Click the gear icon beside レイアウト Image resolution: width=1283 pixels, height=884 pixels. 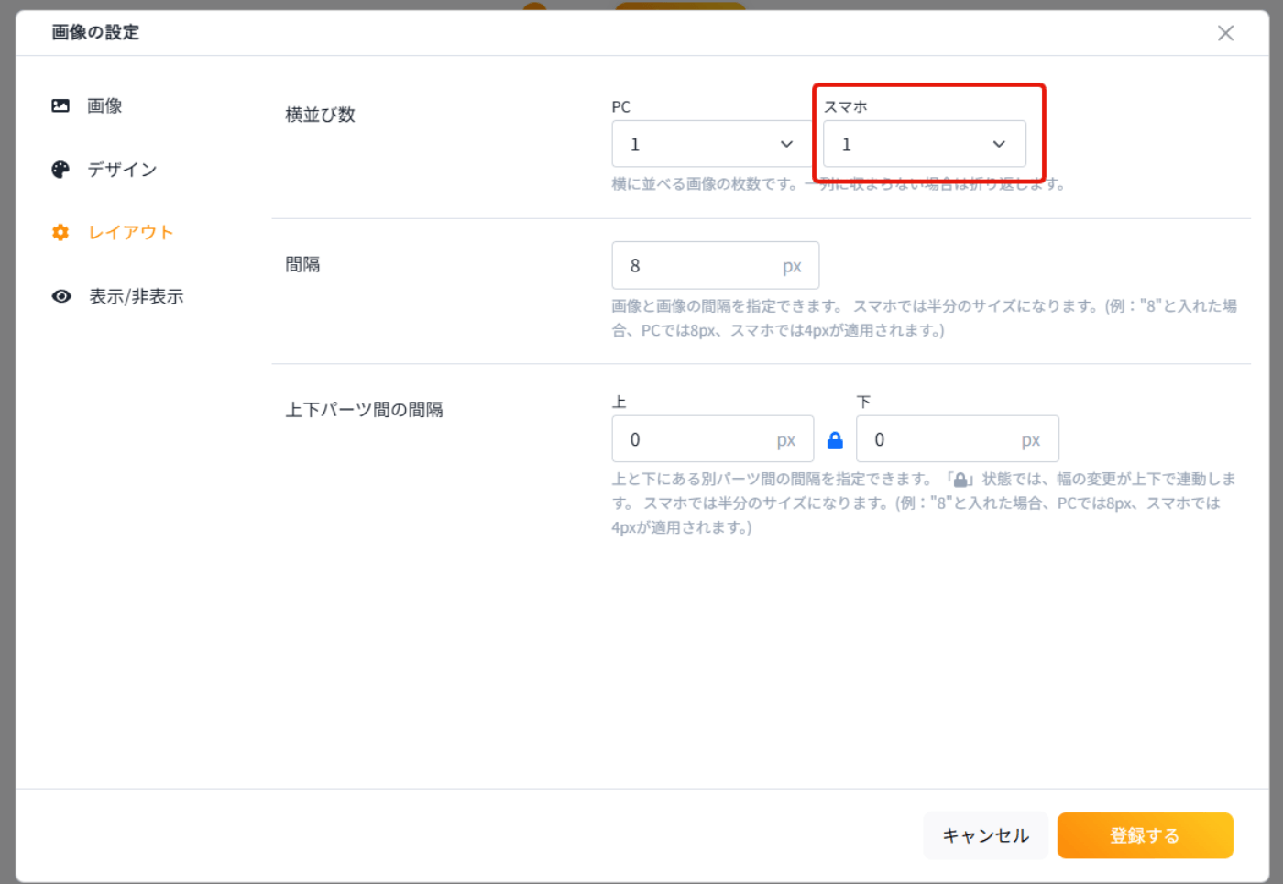[60, 233]
